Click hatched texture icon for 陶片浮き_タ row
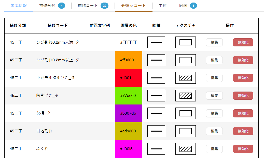The image size is (264, 158). coord(185,96)
